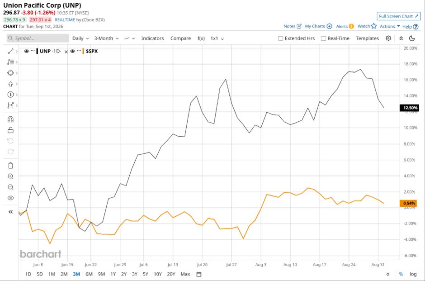The height and width of the screenshot is (281, 425).
Task: Select the 6M time range tab
Action: click(89, 274)
